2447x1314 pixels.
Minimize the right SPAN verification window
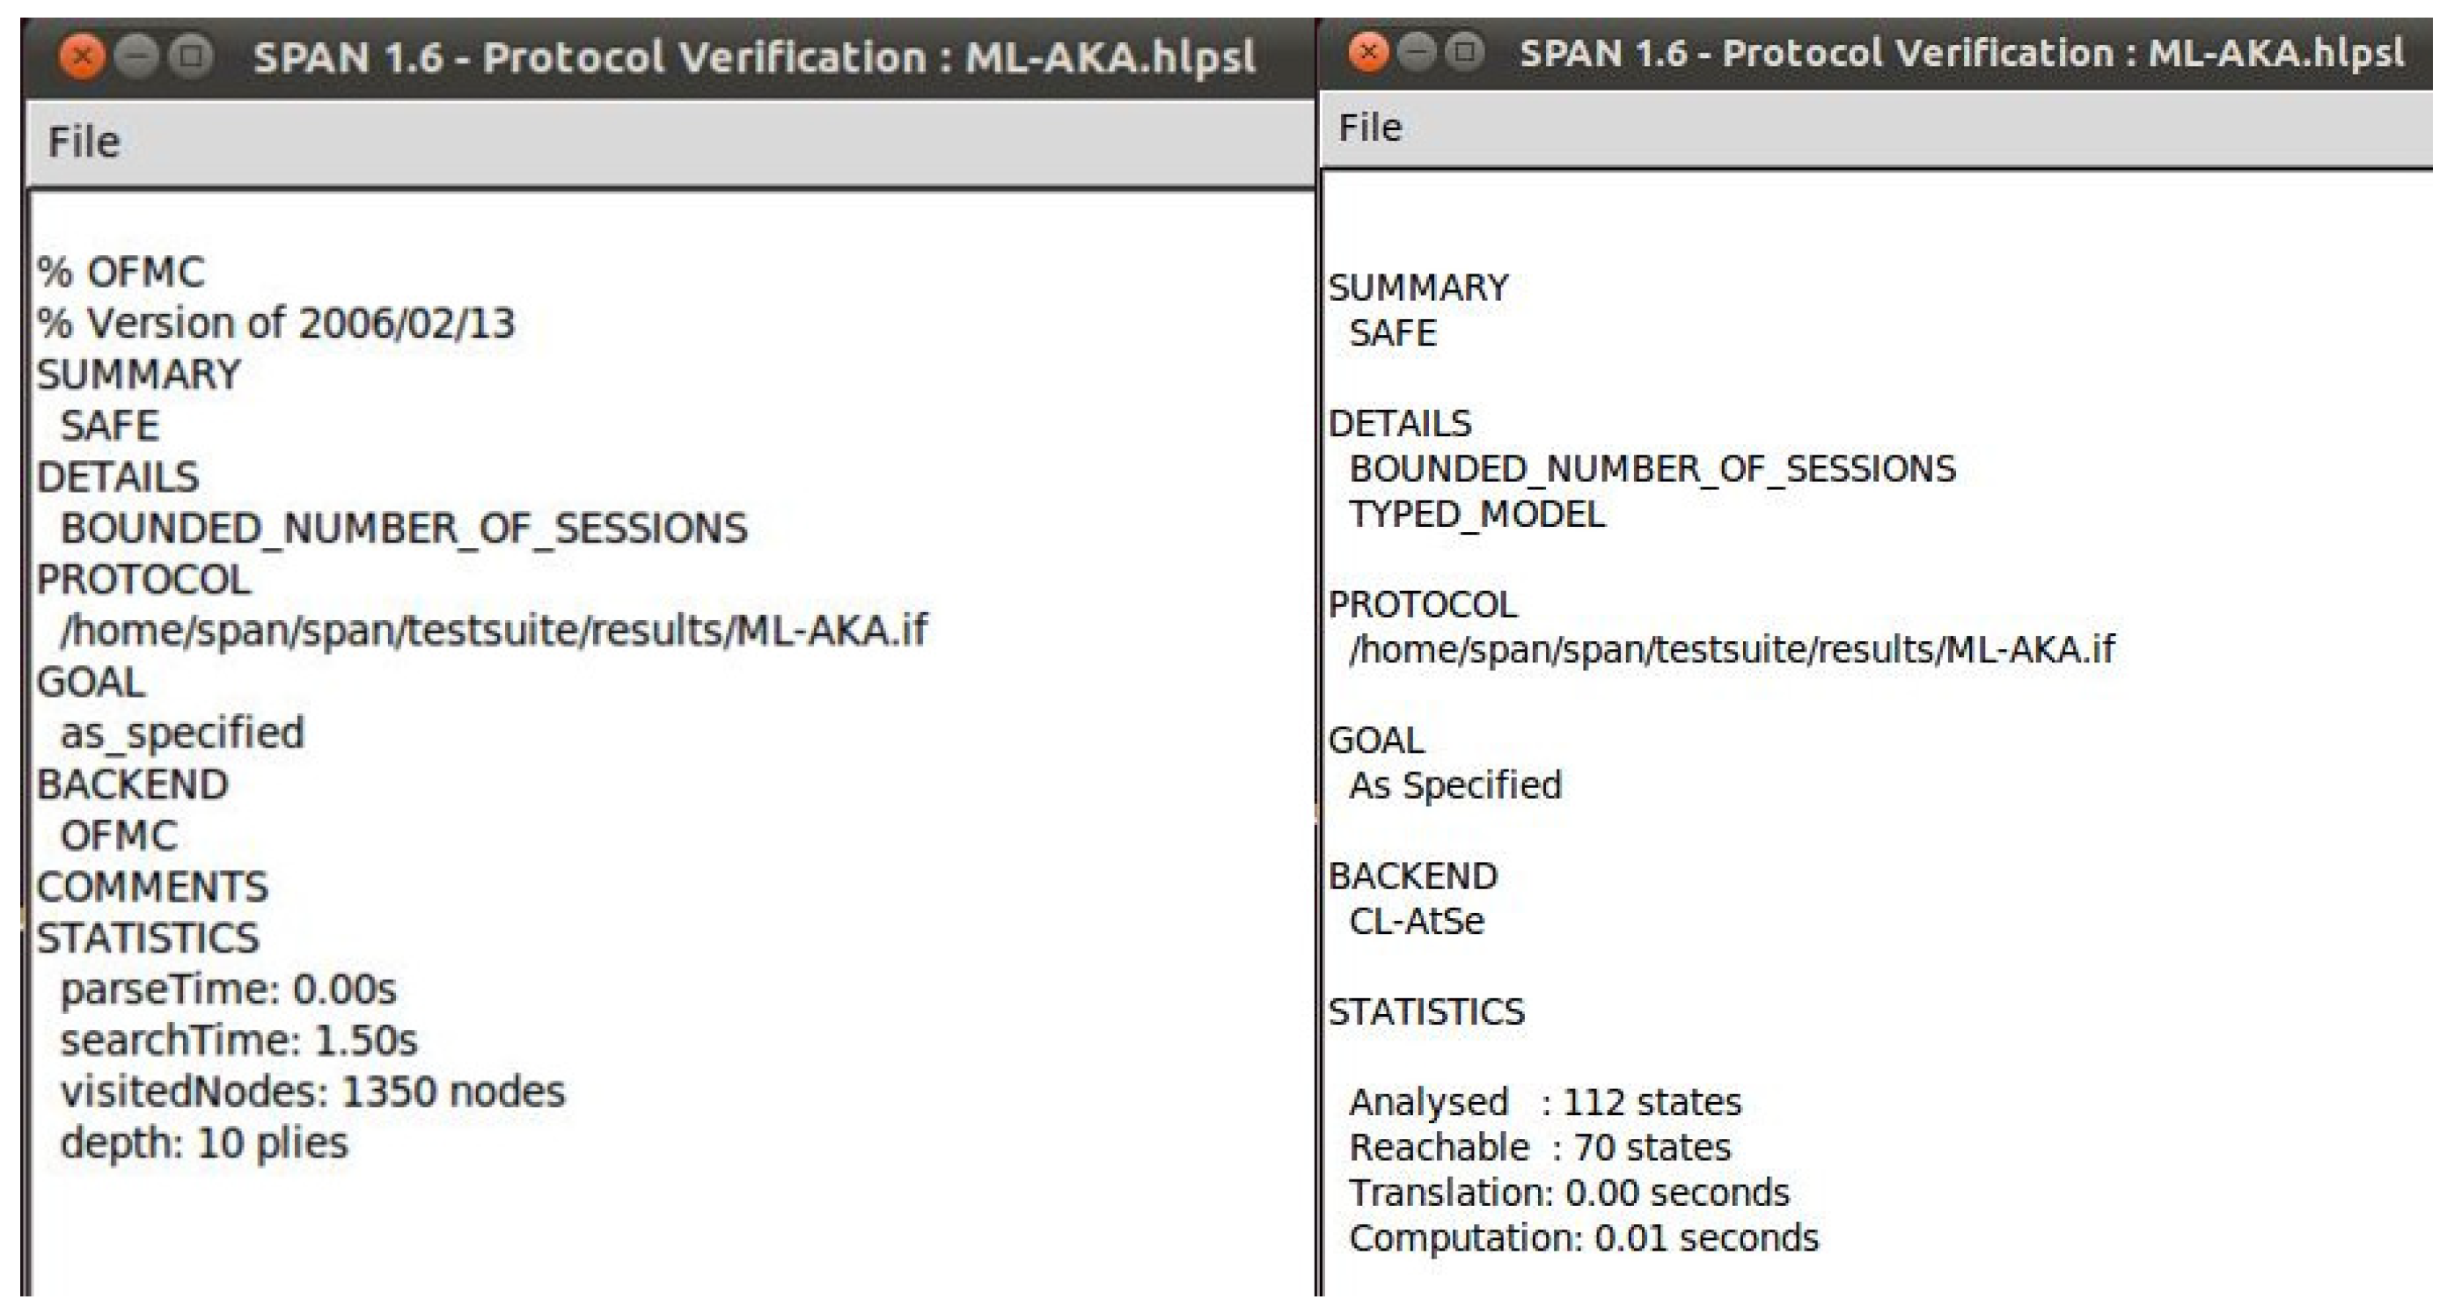click(x=1417, y=52)
